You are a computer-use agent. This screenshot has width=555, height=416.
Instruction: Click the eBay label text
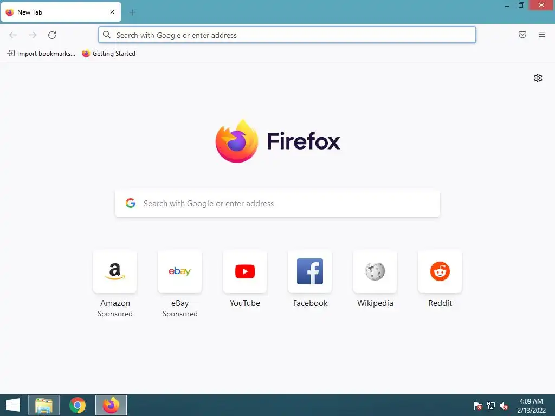(x=180, y=303)
